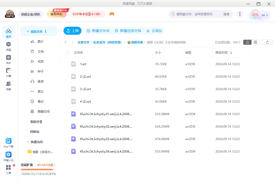Collapse the 我的文件 tree arrow
275x182 pixels.
(28, 31)
